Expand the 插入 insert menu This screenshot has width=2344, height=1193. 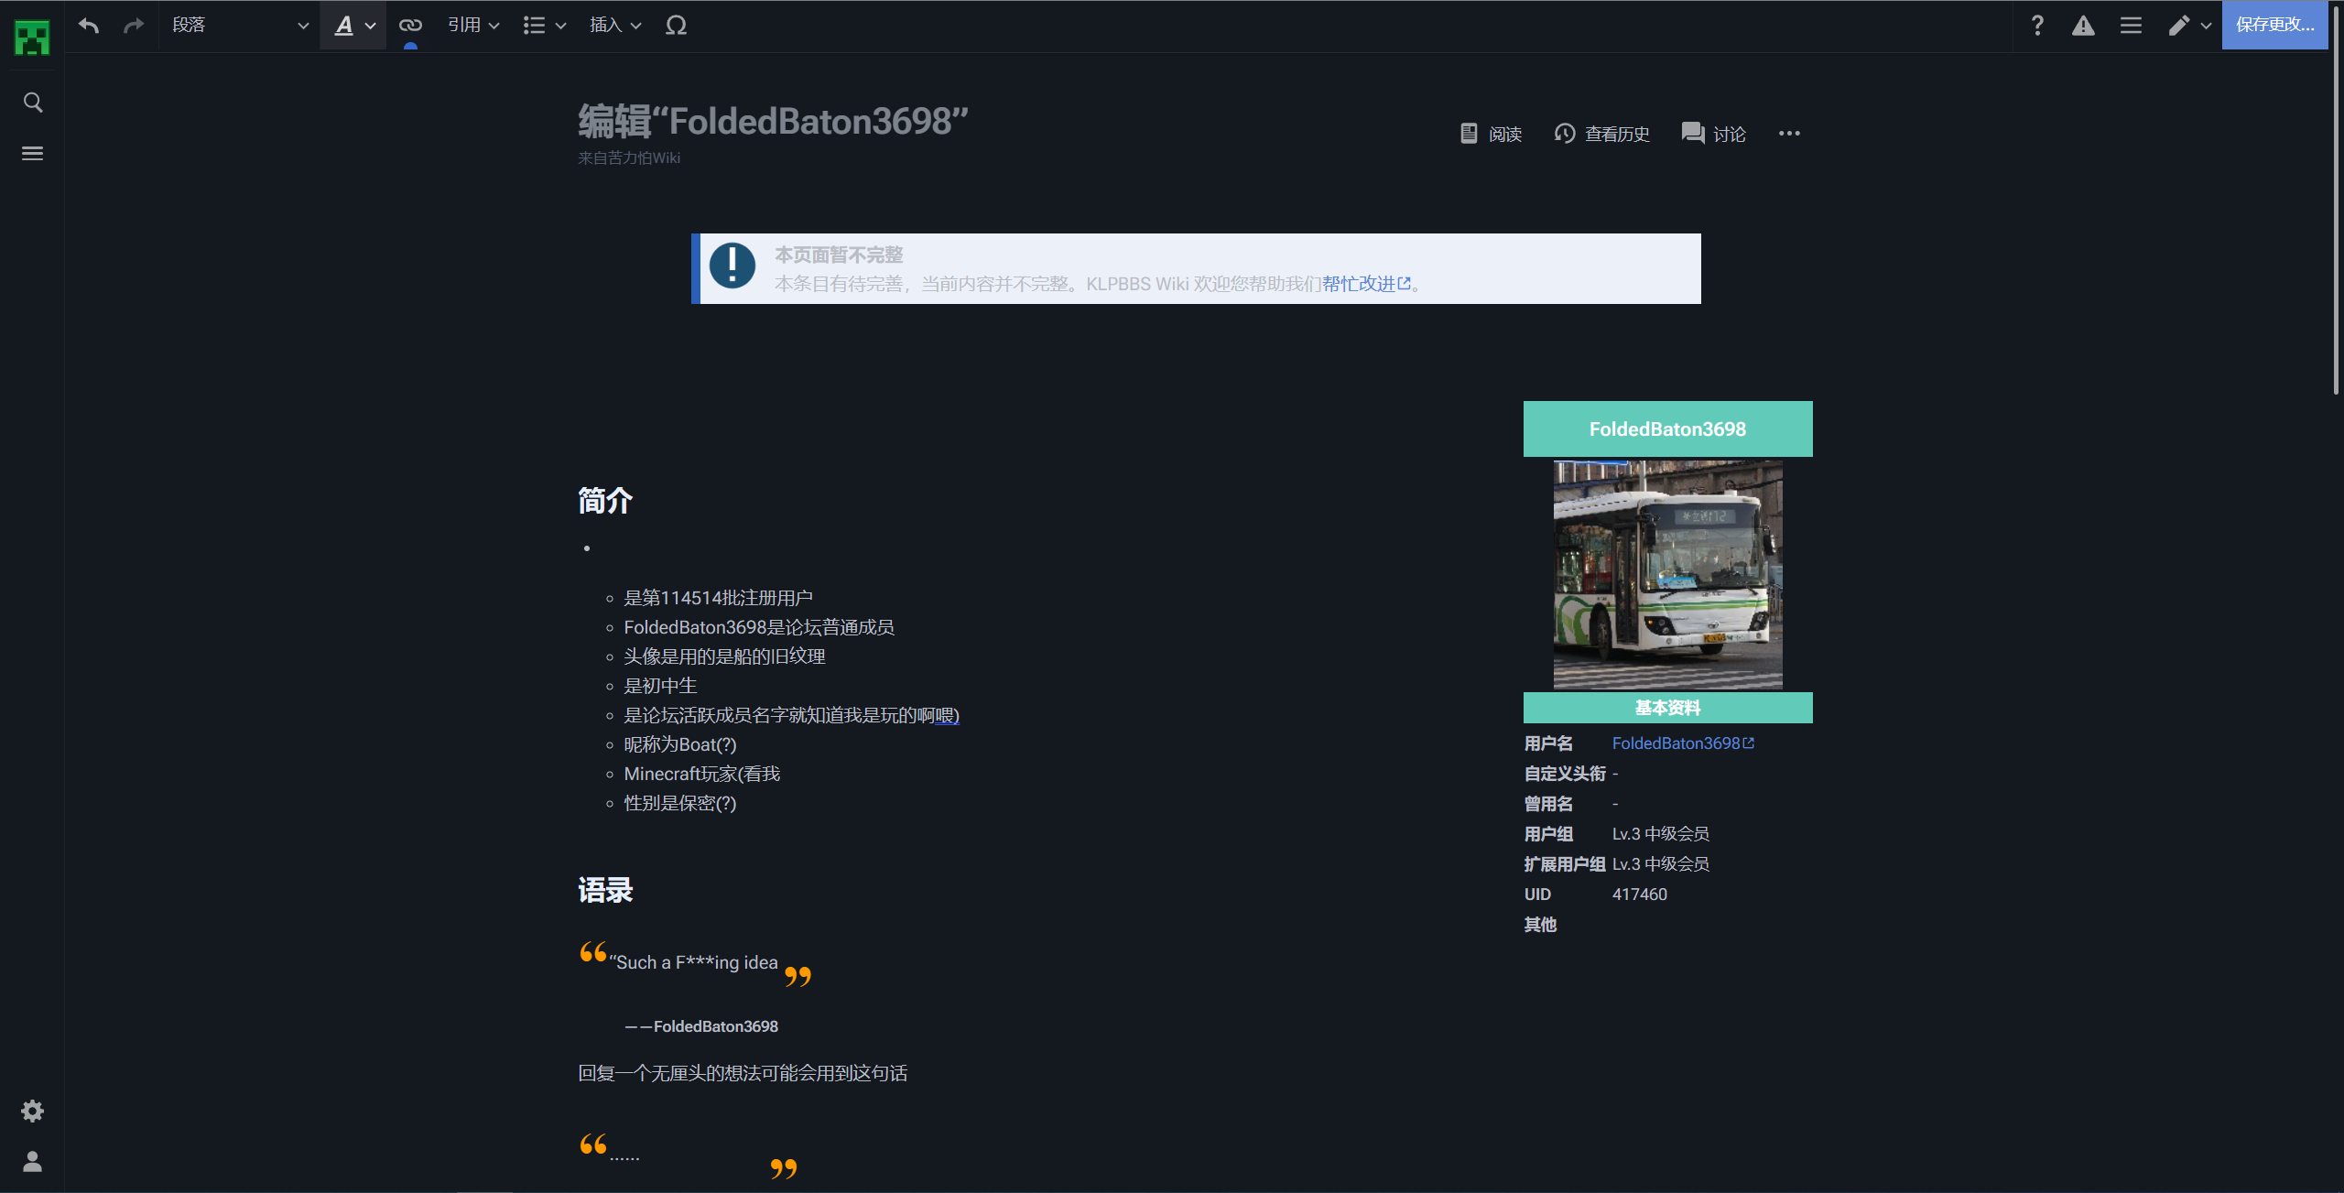615,26
